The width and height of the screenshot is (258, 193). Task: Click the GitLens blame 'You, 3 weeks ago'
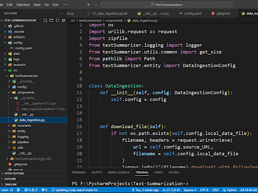point(145,190)
